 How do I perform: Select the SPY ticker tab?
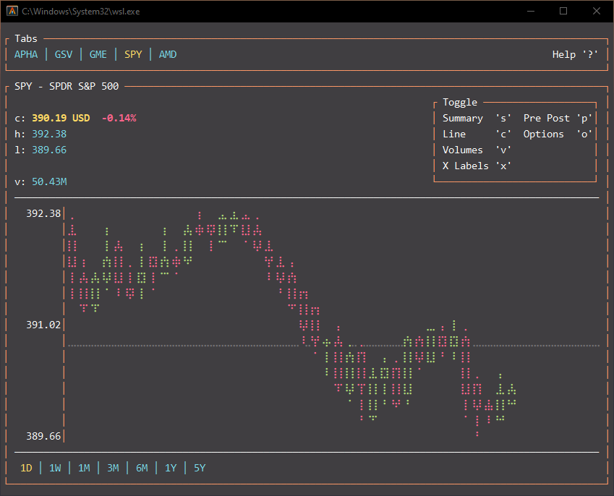click(133, 54)
